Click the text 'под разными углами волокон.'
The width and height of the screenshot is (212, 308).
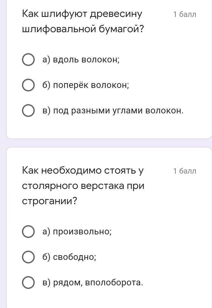point(118,111)
